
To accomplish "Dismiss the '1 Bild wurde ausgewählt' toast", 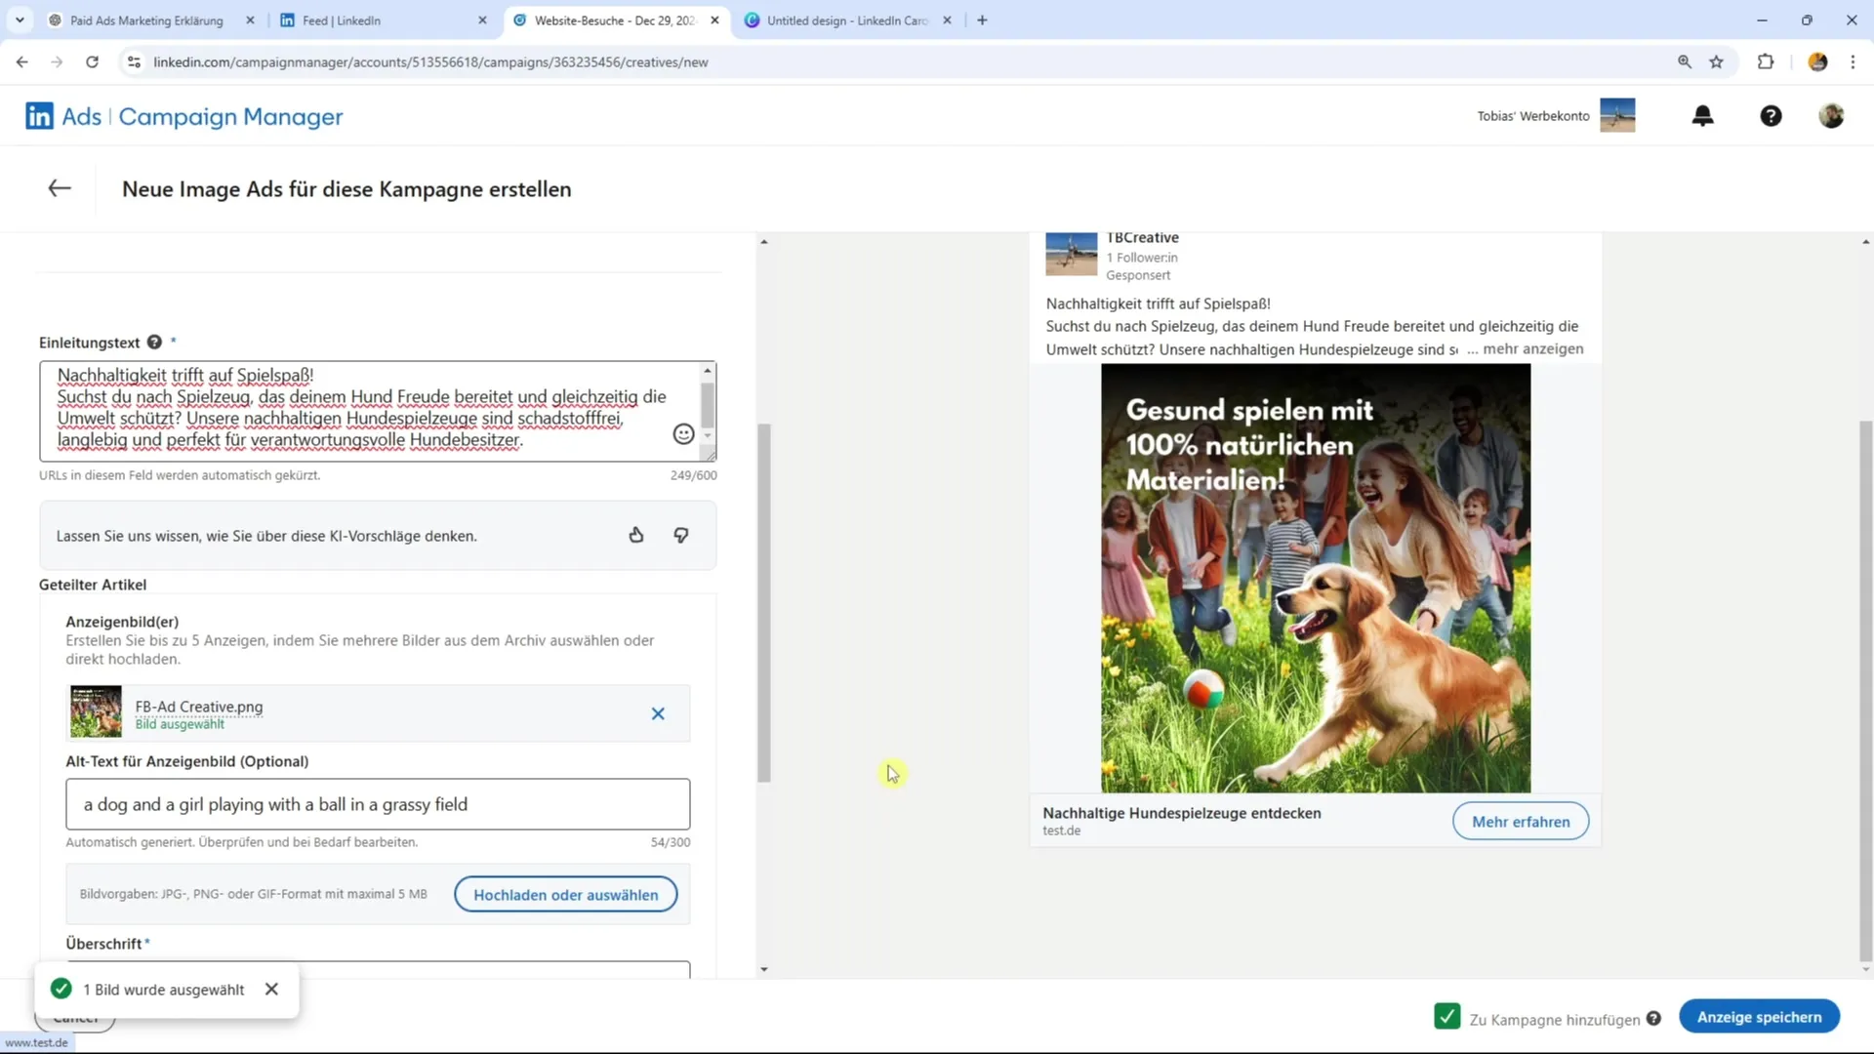I will [271, 989].
